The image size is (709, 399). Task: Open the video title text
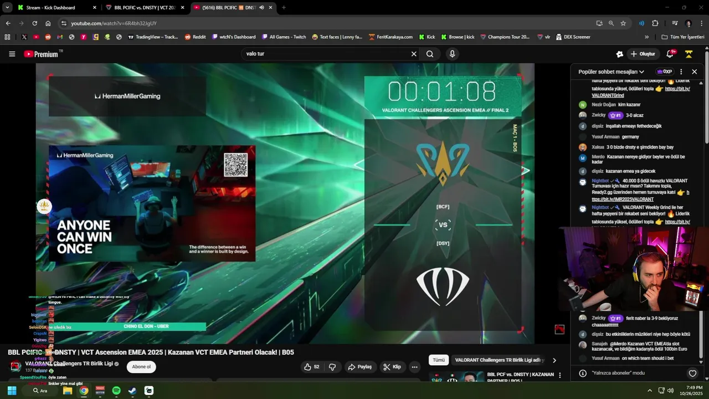151,352
